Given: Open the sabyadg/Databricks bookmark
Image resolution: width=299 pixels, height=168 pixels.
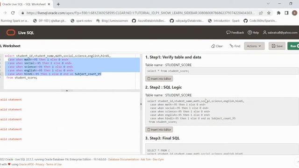Looking at the screenshot, I should click(x=187, y=21).
